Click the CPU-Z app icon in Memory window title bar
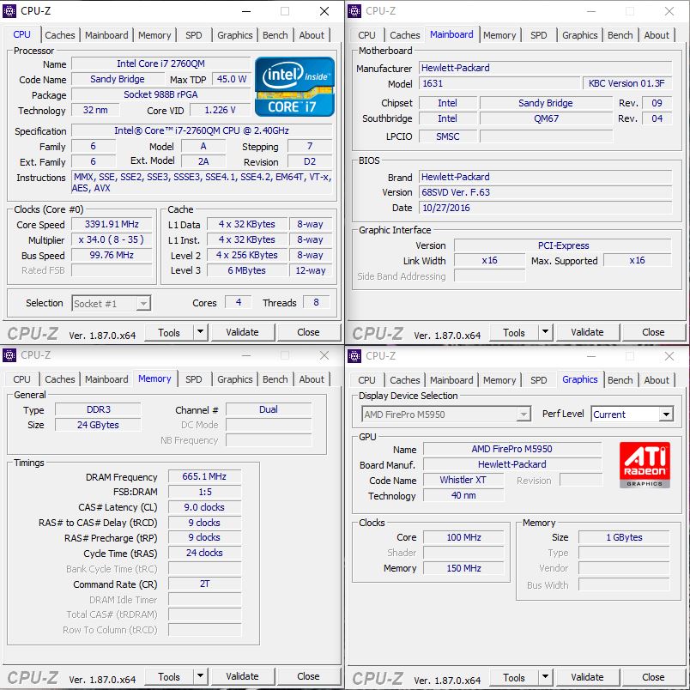Screen dimensions: 690x690 click(9, 355)
